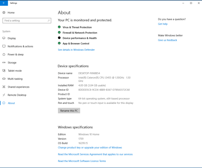This screenshot has width=202, height=168.
Task: Read the Microsoft Software Licence Terms link
Action: click(x=82, y=161)
